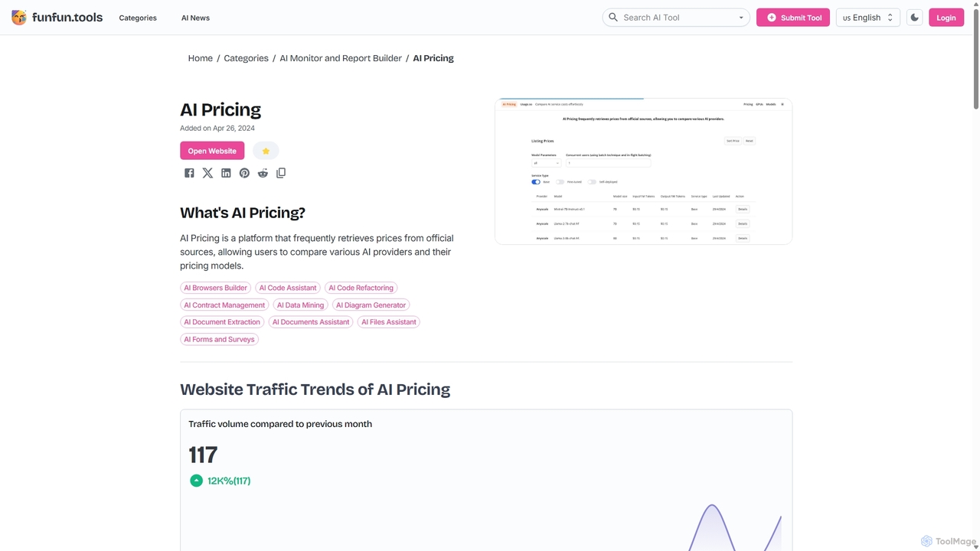Open the English language selector

pyautogui.click(x=868, y=18)
